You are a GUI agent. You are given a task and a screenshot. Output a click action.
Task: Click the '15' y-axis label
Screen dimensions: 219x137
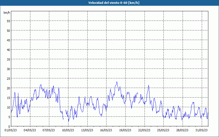coord(8,98)
